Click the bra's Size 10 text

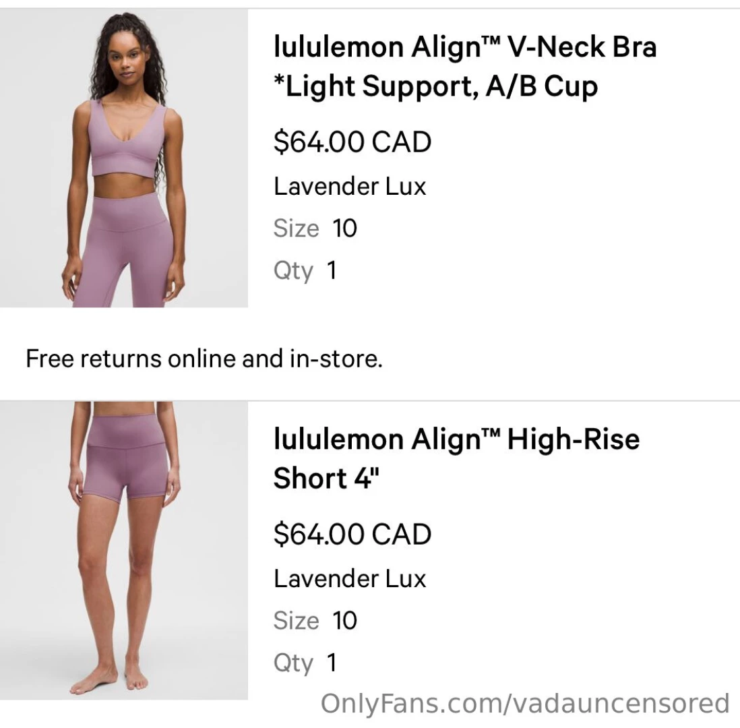tap(315, 228)
